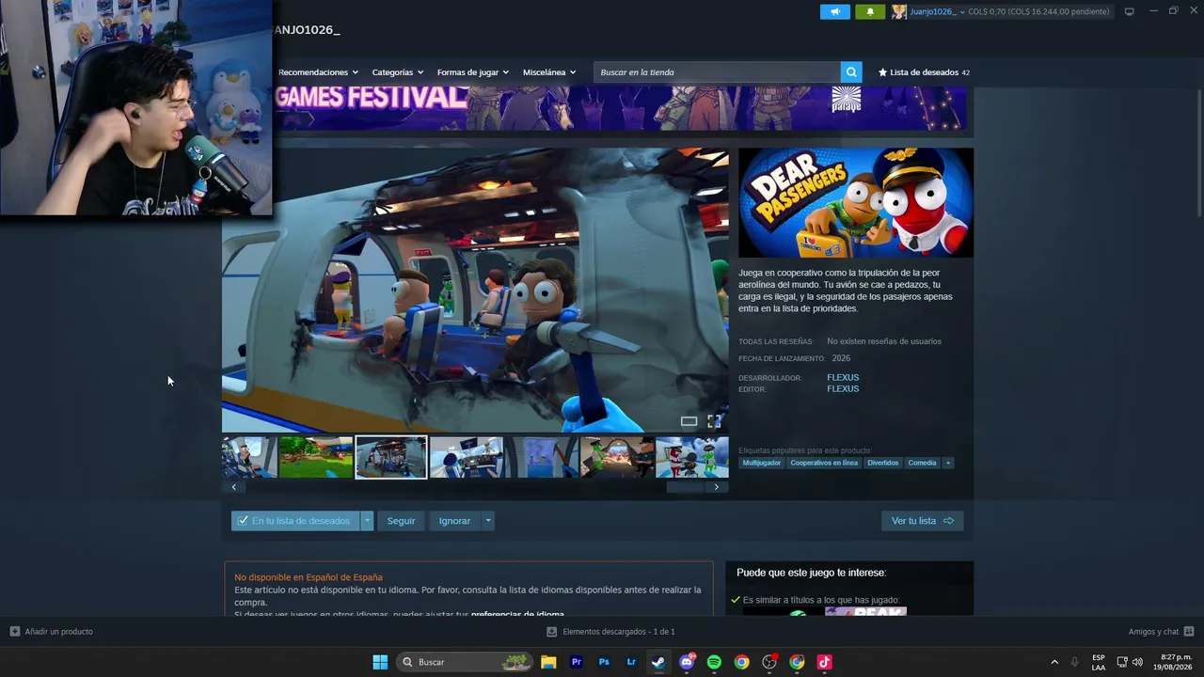
Task: Click the store search magnifier button
Action: coord(851,72)
